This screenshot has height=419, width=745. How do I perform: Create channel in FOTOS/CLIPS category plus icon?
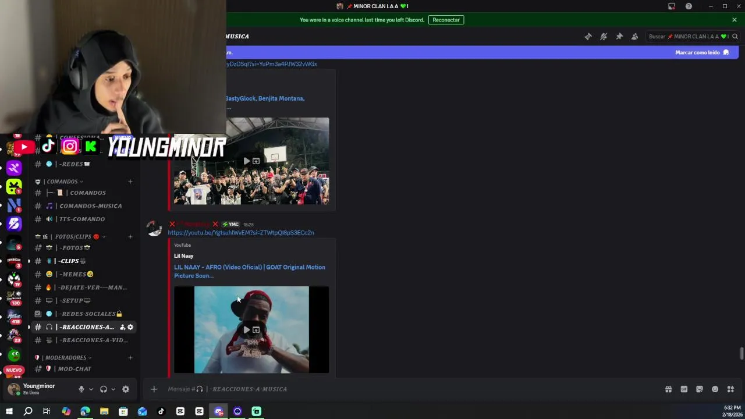pos(130,237)
